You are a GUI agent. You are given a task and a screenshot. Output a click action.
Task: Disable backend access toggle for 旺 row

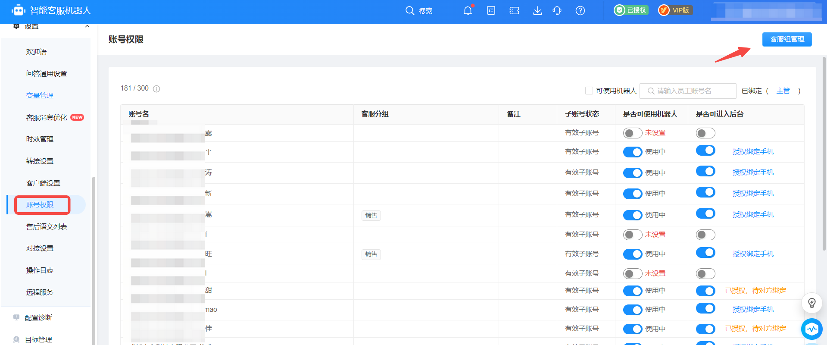coord(705,252)
